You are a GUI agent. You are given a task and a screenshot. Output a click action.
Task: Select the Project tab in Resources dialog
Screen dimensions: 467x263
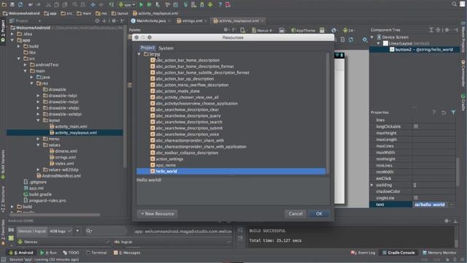tap(147, 47)
